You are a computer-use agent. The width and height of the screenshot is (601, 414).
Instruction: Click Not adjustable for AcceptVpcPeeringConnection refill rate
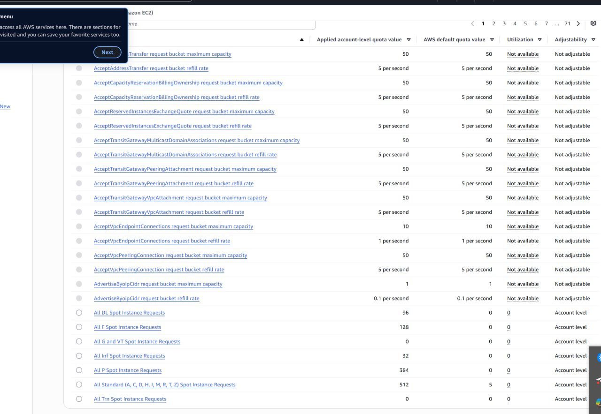tap(572, 270)
